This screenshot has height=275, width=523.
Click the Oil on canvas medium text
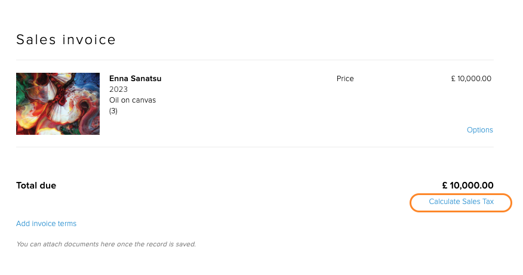pos(133,100)
